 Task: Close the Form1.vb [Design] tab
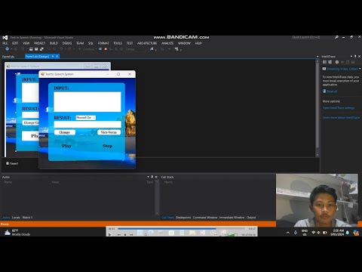click(x=57, y=57)
